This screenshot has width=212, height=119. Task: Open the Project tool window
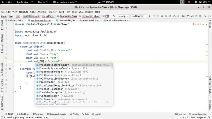point(2,25)
